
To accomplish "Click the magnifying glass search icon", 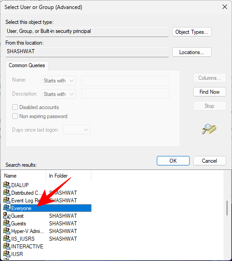I will tap(209, 129).
